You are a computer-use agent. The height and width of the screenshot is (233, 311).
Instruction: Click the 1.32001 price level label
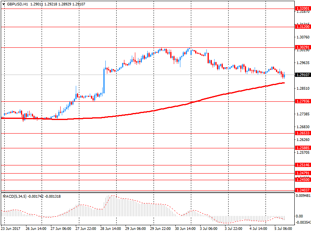[x=303, y=8]
